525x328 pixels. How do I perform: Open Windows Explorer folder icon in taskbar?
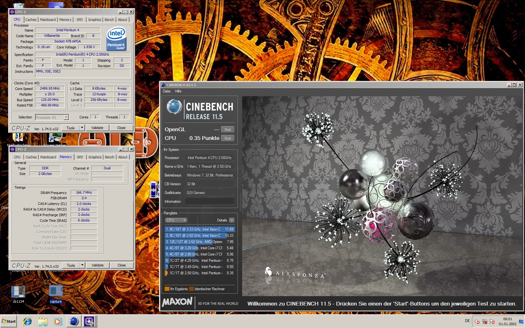click(x=43, y=321)
